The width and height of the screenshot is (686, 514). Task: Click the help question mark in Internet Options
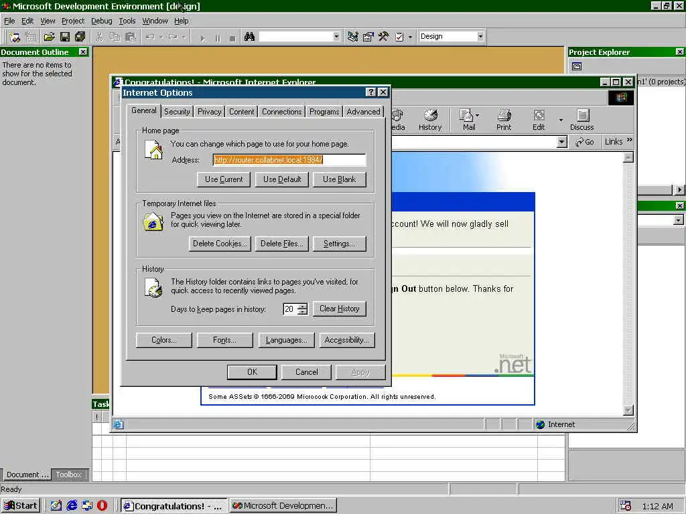click(371, 92)
